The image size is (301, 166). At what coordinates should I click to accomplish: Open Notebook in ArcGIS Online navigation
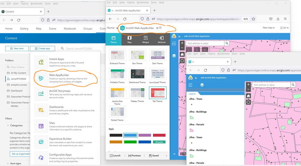(70, 29)
